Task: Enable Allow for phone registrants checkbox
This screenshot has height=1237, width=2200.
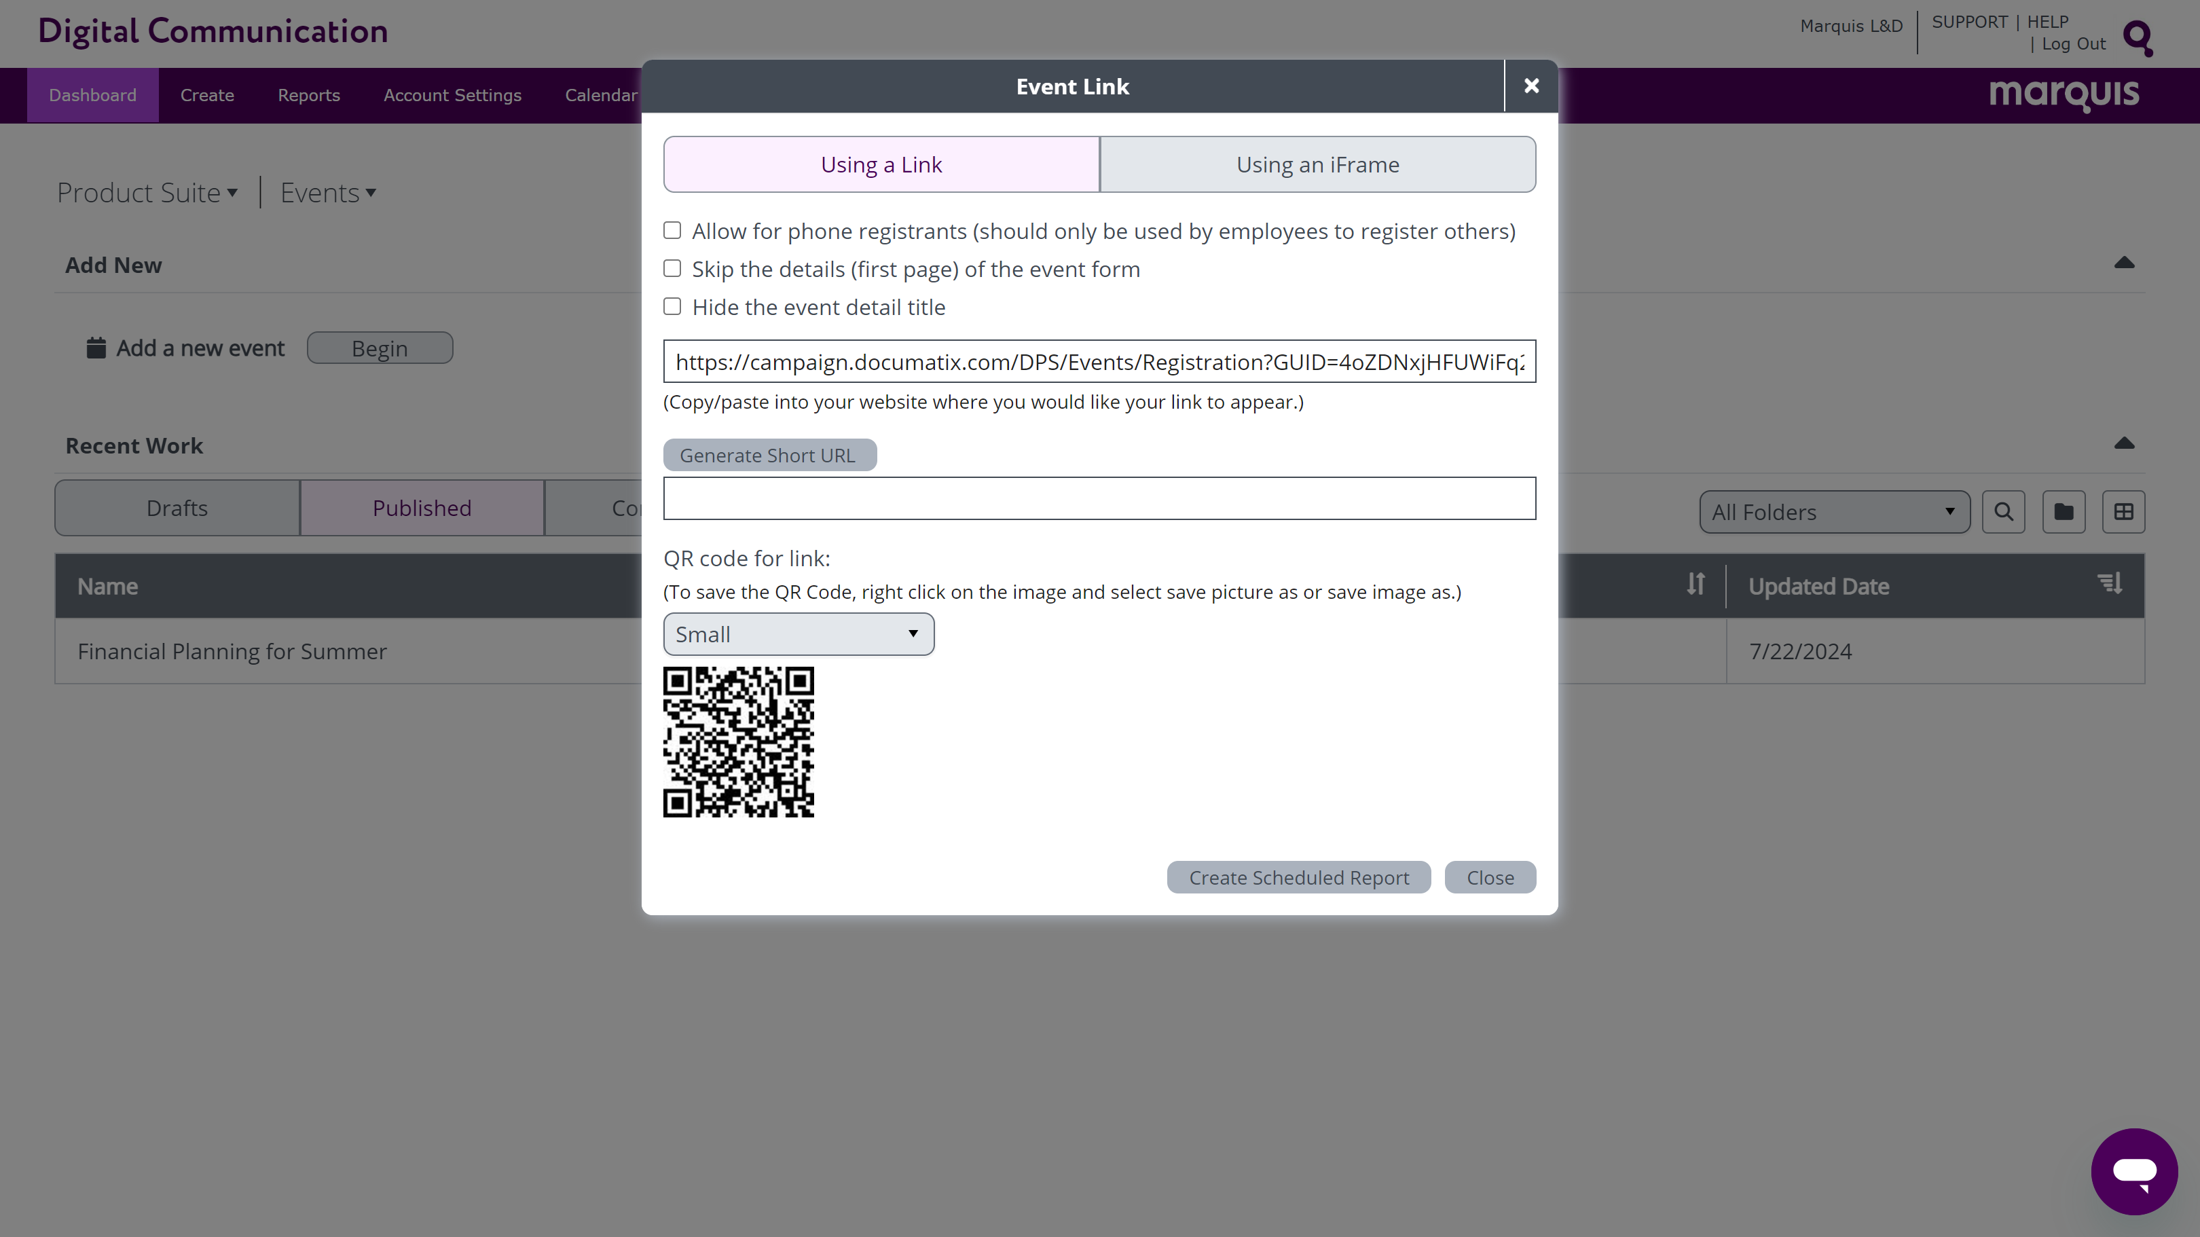Action: [x=672, y=231]
